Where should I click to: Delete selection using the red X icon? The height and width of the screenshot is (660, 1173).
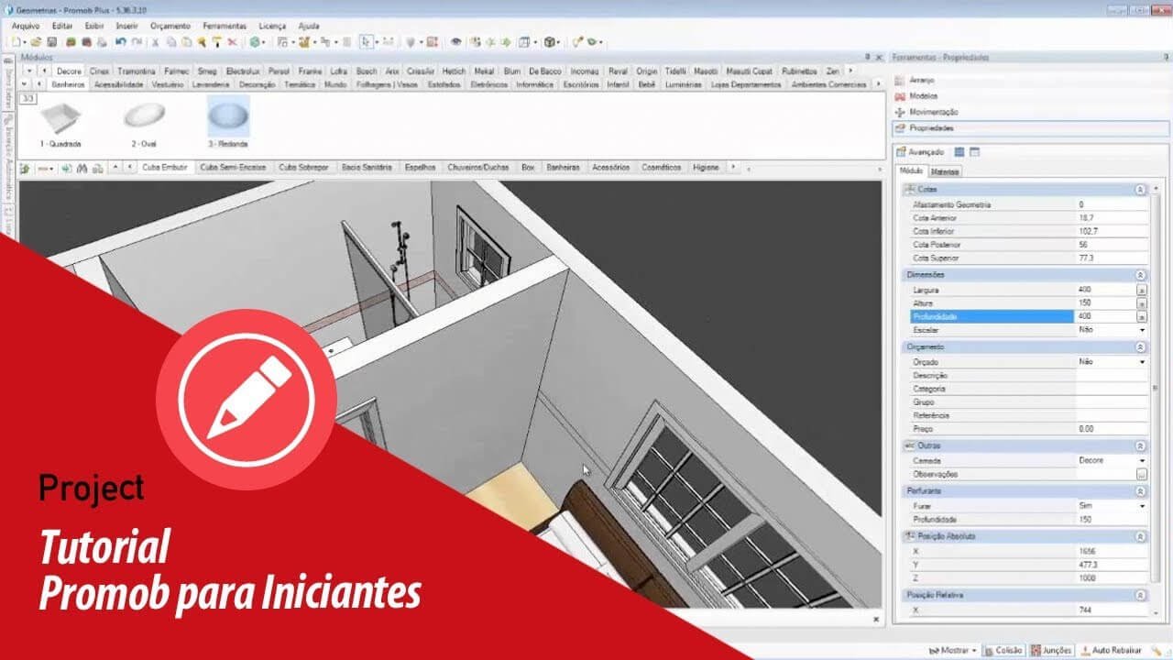(x=232, y=41)
